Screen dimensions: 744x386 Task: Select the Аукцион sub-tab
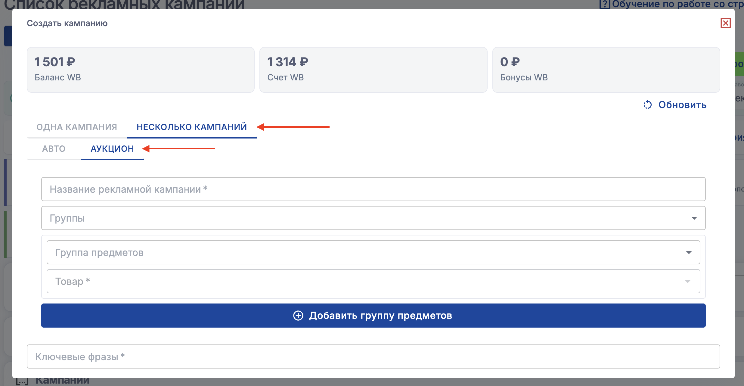point(112,149)
